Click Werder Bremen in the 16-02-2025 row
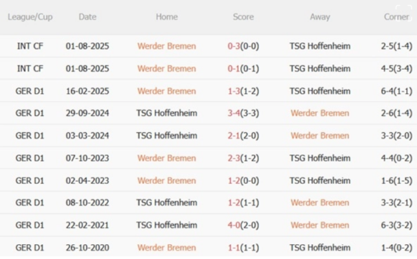Viewport: 417px width, 259px height. [x=166, y=91]
